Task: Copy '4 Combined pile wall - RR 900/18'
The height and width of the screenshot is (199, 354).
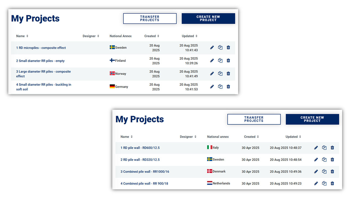Action: coord(324,184)
